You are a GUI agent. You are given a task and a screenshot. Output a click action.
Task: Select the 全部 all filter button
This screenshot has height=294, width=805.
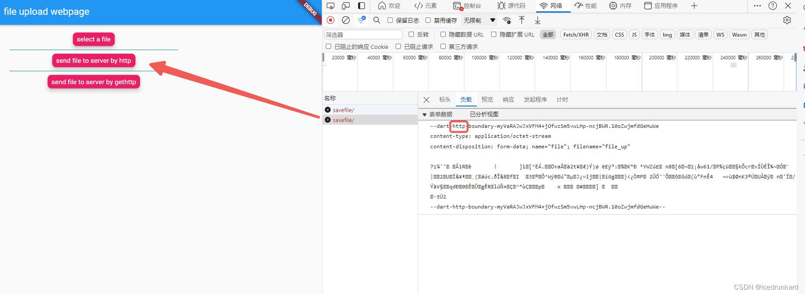[x=548, y=34]
